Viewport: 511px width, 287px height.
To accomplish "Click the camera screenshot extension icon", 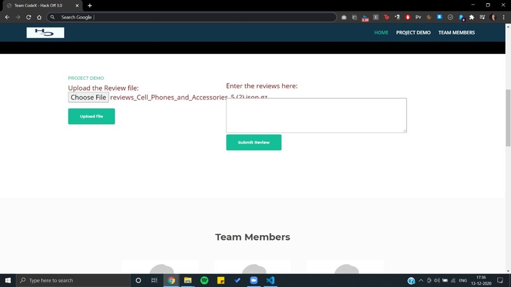I will pos(344,17).
